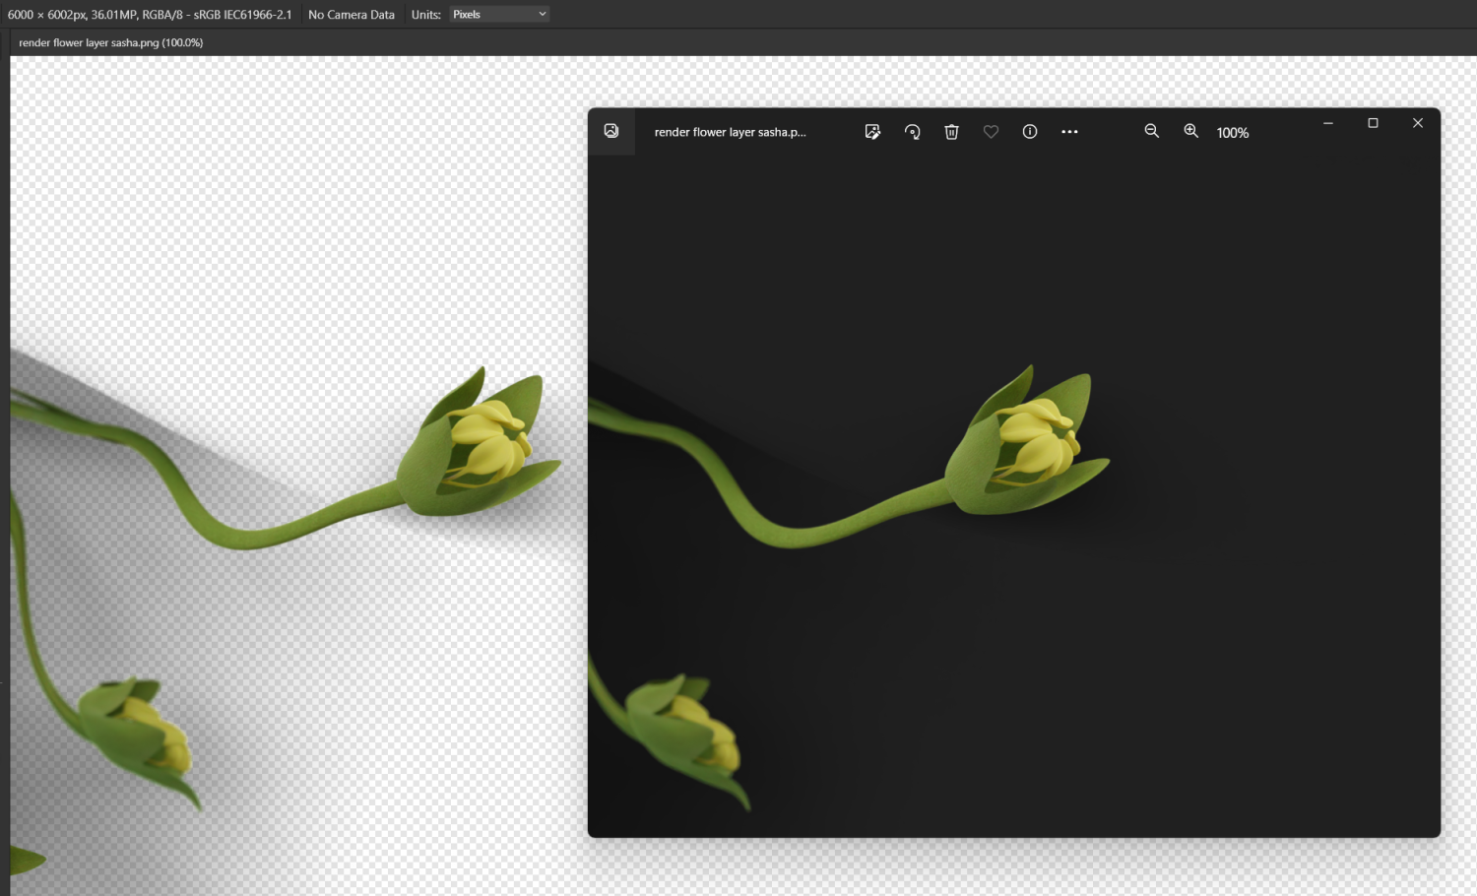The height and width of the screenshot is (896, 1477).
Task: Open the Edit image tool in Photos
Action: point(872,131)
